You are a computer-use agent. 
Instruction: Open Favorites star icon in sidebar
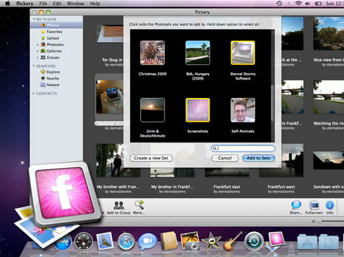click(x=43, y=32)
